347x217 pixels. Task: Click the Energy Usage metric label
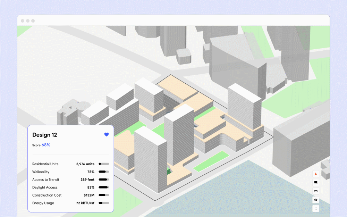[x=43, y=203]
